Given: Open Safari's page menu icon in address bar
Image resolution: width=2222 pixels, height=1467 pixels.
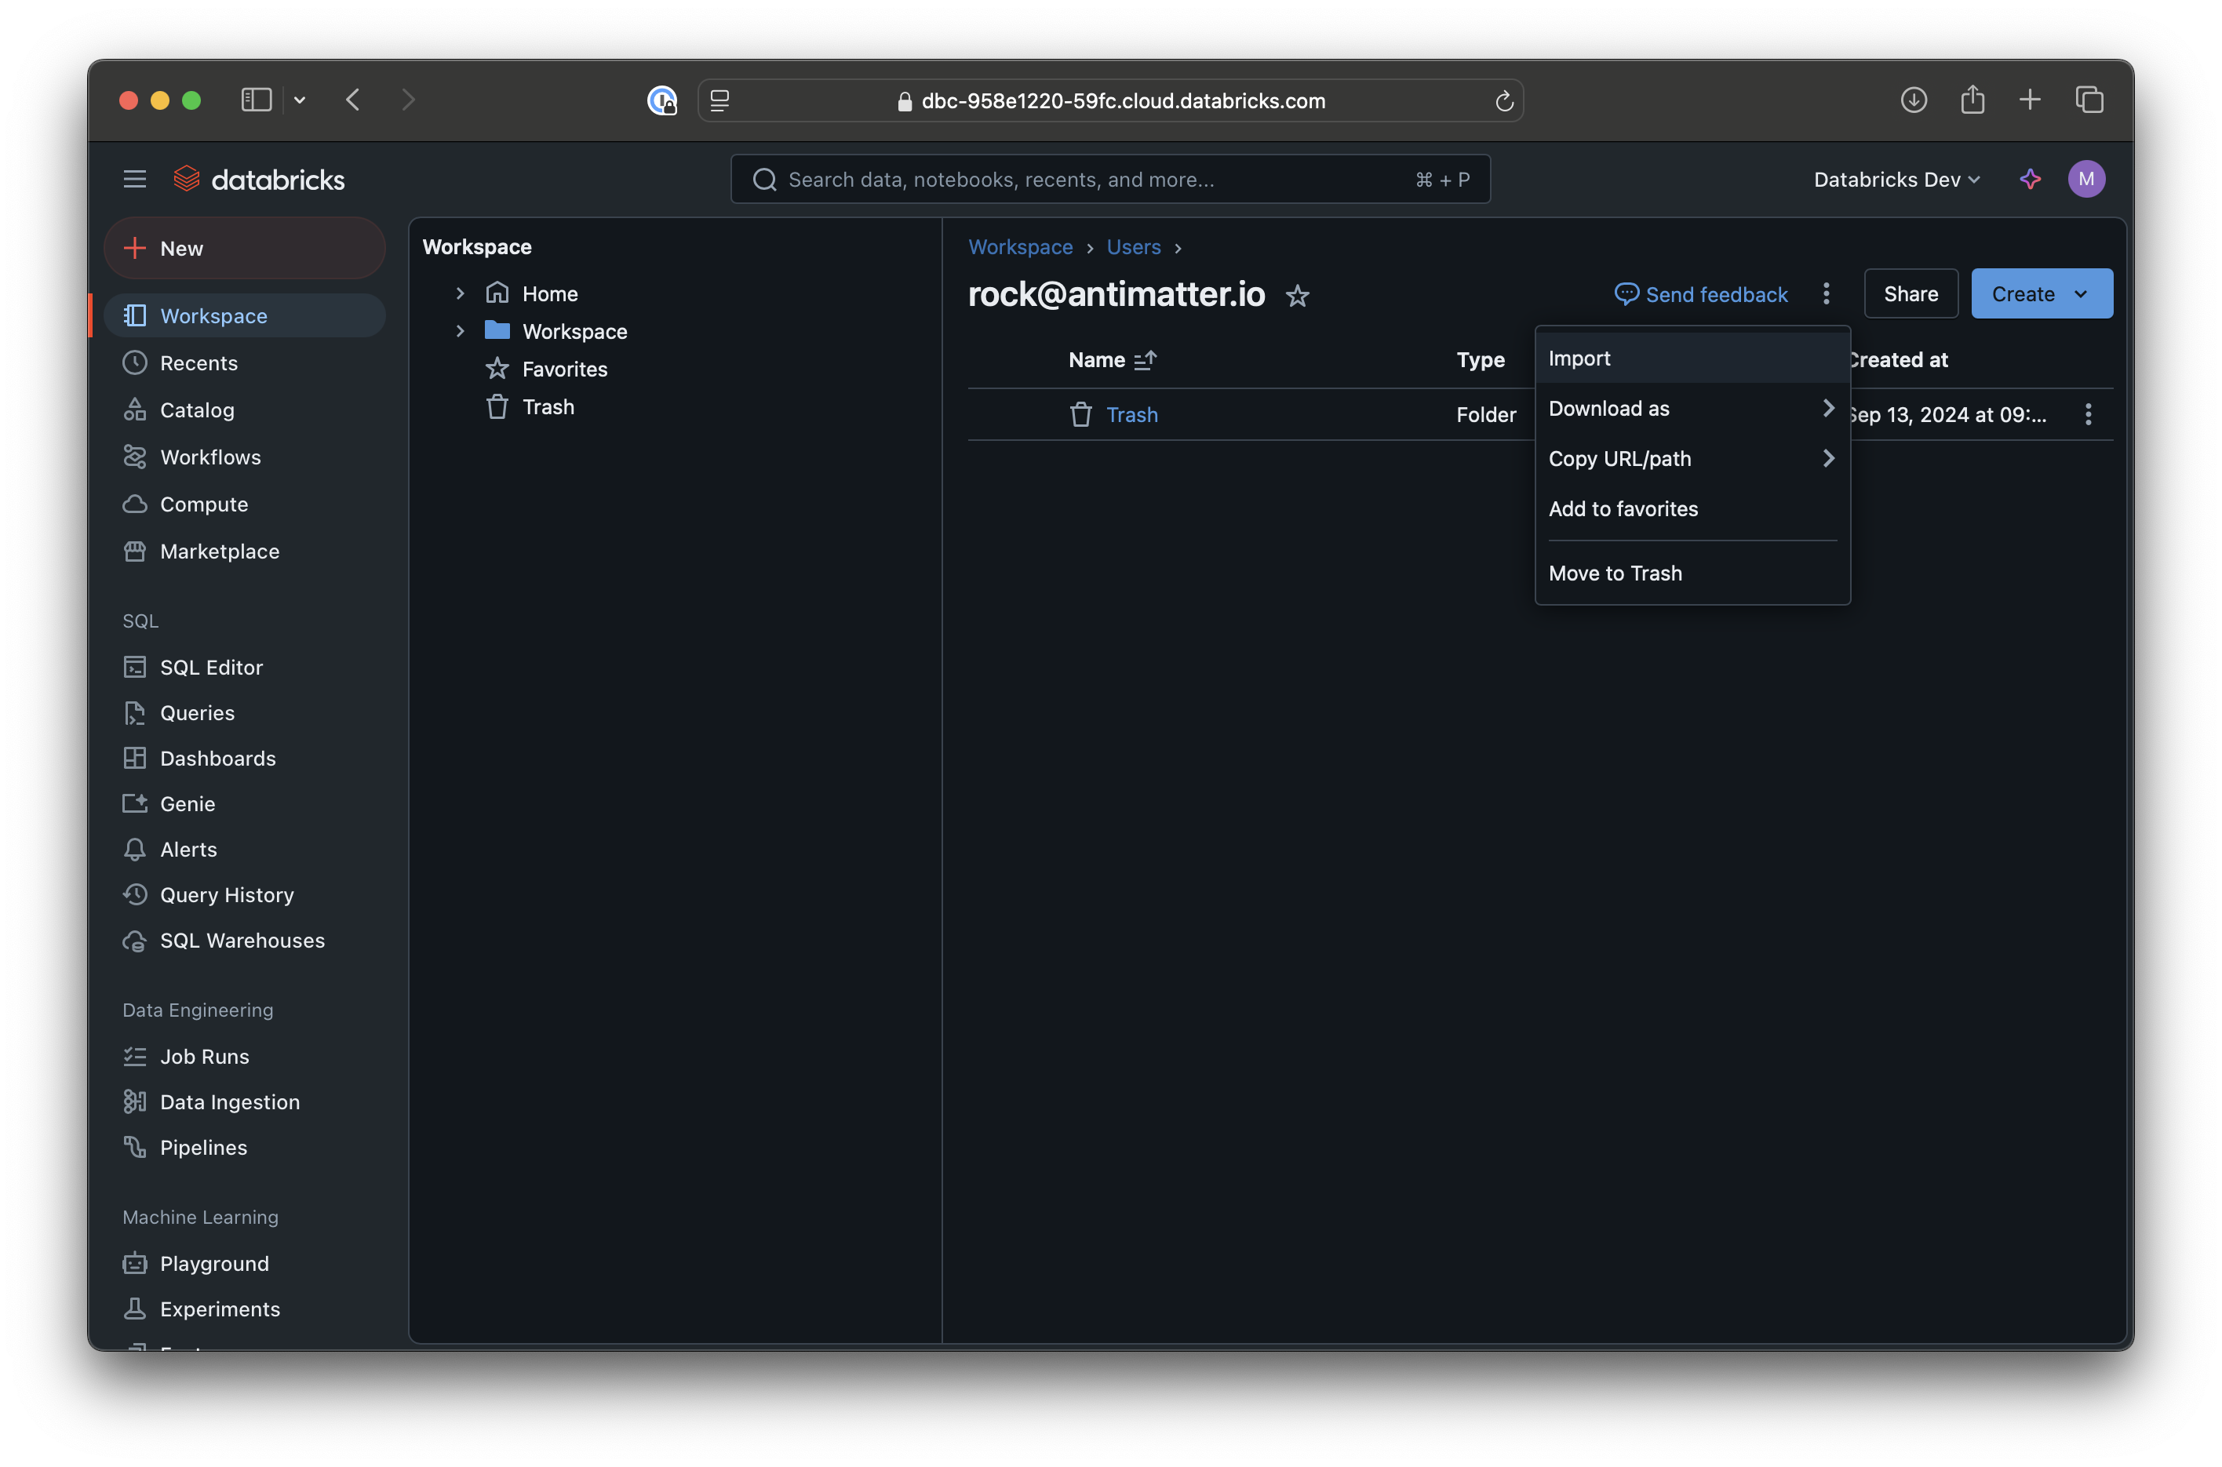Looking at the screenshot, I should coord(719,100).
